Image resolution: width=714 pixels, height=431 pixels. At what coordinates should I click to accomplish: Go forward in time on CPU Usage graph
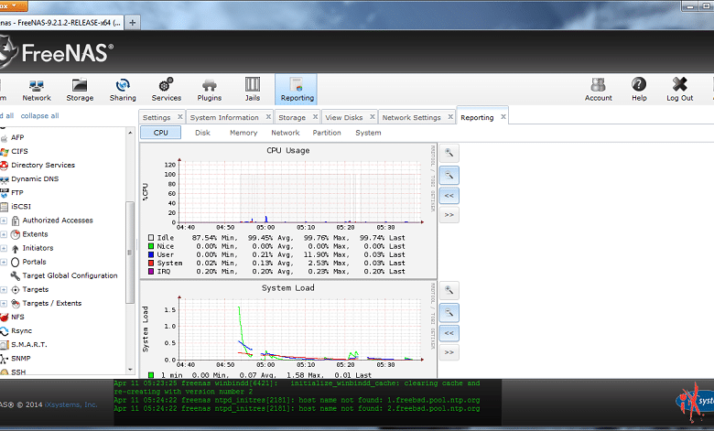point(449,215)
